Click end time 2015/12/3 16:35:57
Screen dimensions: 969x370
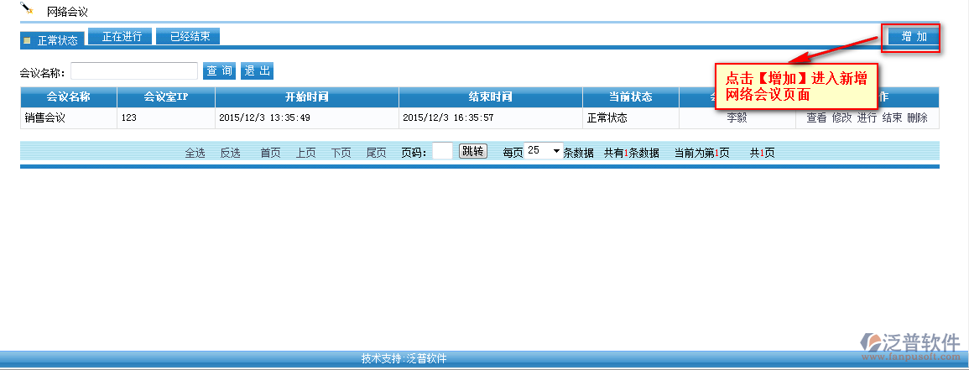click(x=448, y=118)
